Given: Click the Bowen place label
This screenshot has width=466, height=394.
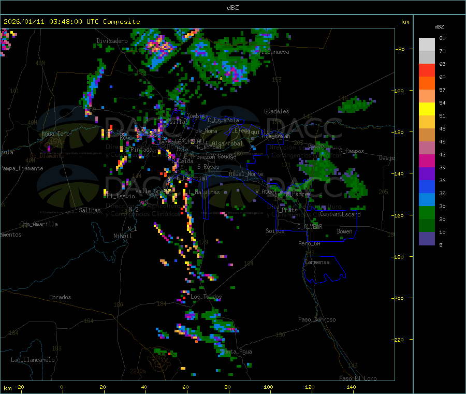Looking at the screenshot, I should 344,231.
